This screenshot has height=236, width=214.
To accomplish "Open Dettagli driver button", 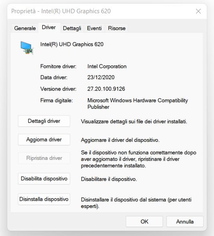I will click(44, 121).
